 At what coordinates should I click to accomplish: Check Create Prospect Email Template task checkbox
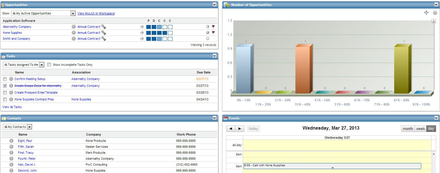tap(5, 92)
